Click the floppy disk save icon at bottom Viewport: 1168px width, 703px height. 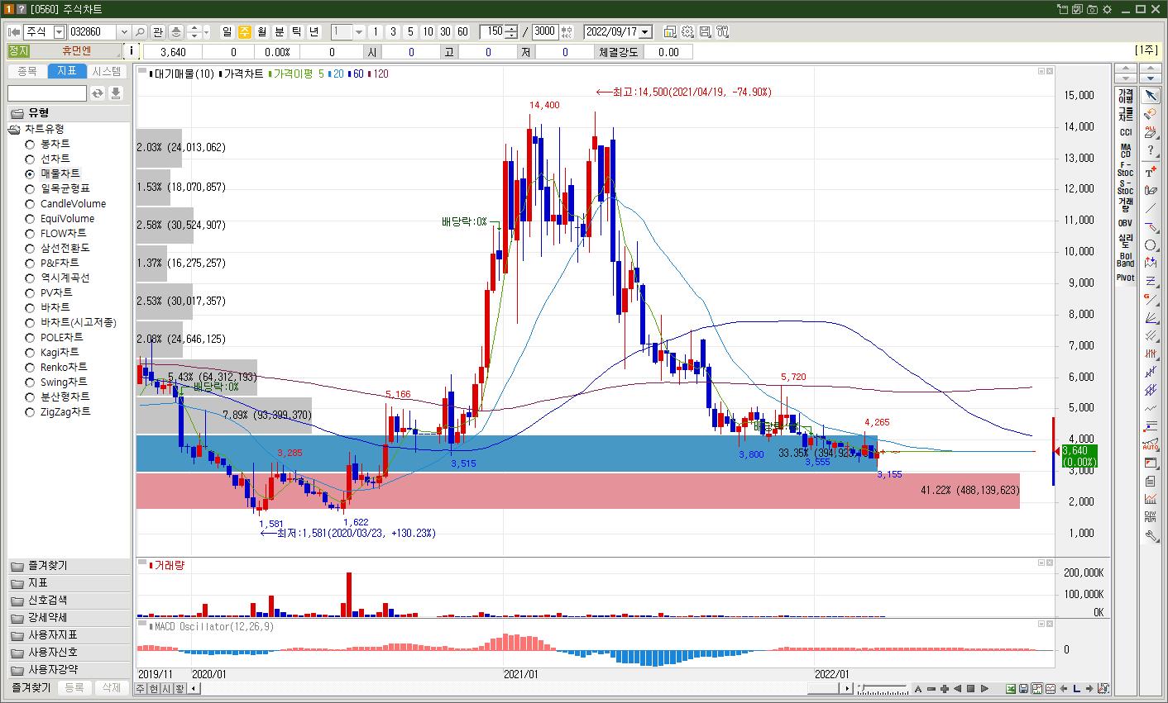tap(1023, 688)
